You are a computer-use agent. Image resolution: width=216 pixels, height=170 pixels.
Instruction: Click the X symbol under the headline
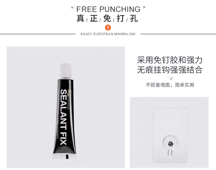[171, 79]
